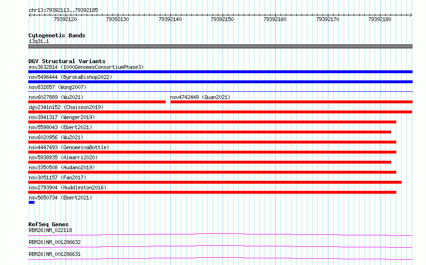The width and height of the screenshot is (426, 265).
Task: Click the red bar for nsv4742449
Action: [291, 102]
